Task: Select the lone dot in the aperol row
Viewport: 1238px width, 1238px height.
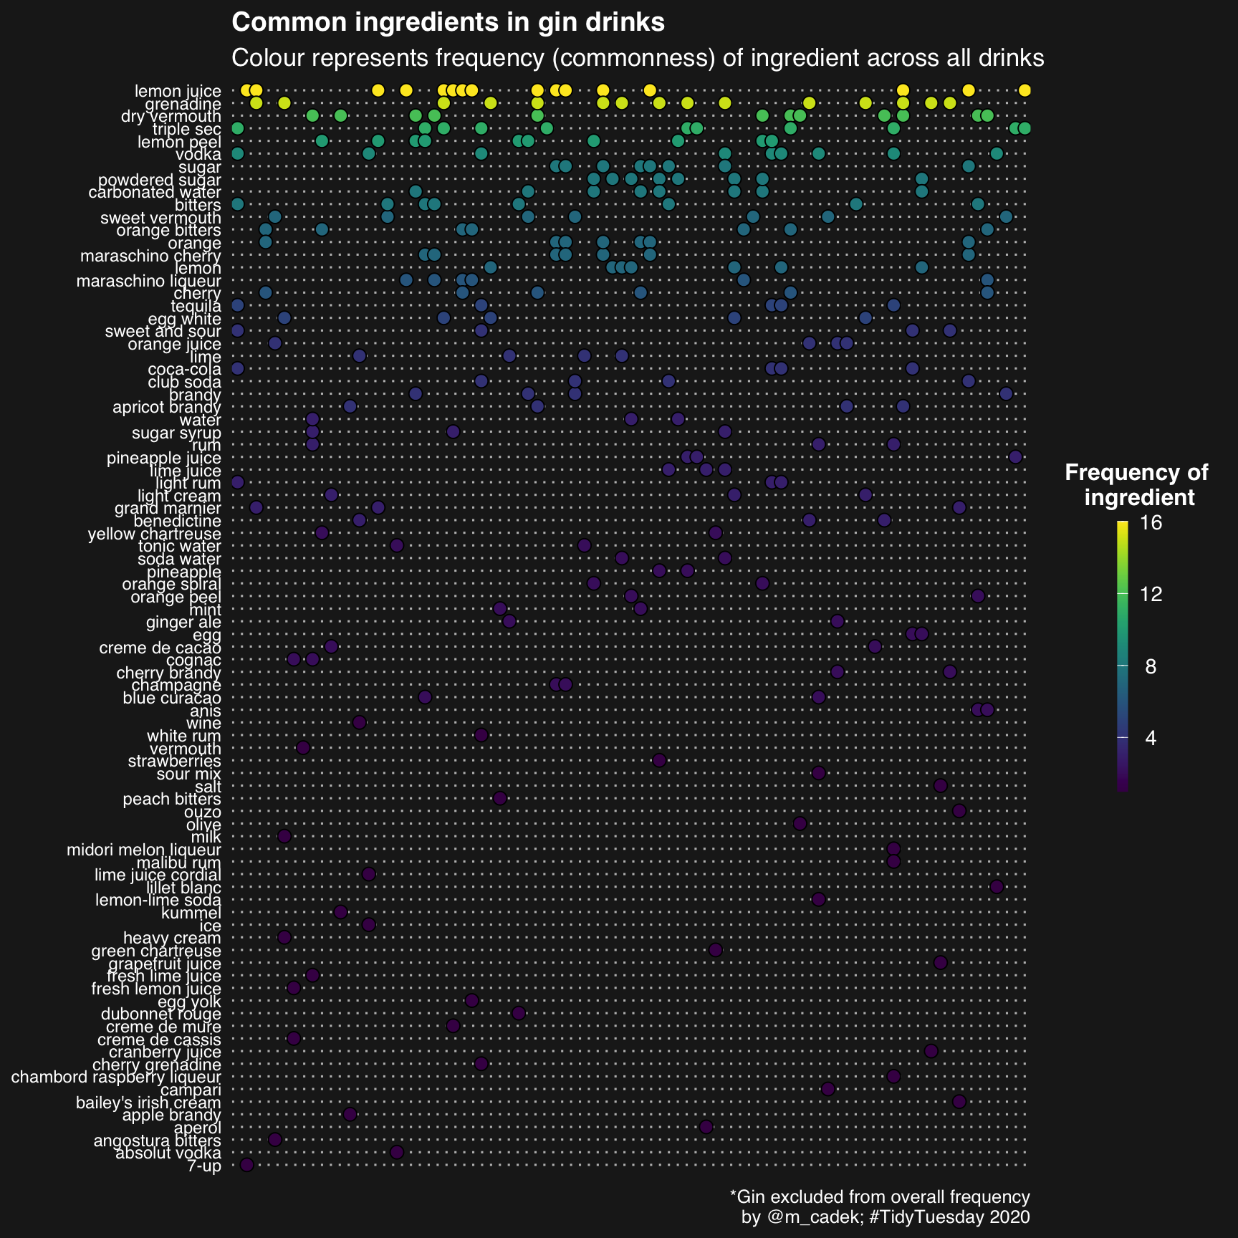Action: pos(706,1127)
